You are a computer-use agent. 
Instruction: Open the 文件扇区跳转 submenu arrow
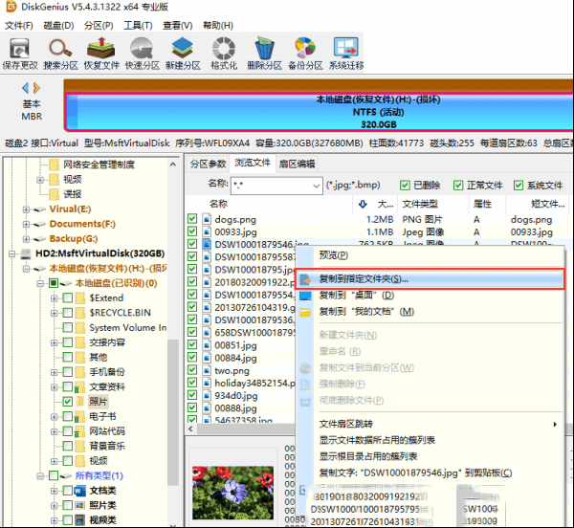pos(555,425)
